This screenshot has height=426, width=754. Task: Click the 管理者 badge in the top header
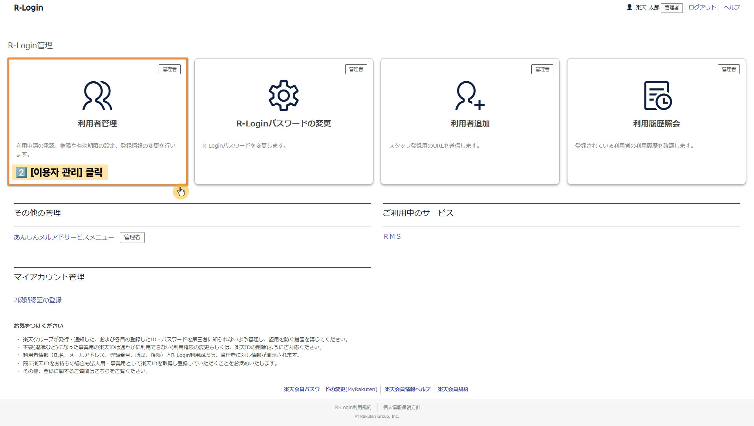point(672,8)
